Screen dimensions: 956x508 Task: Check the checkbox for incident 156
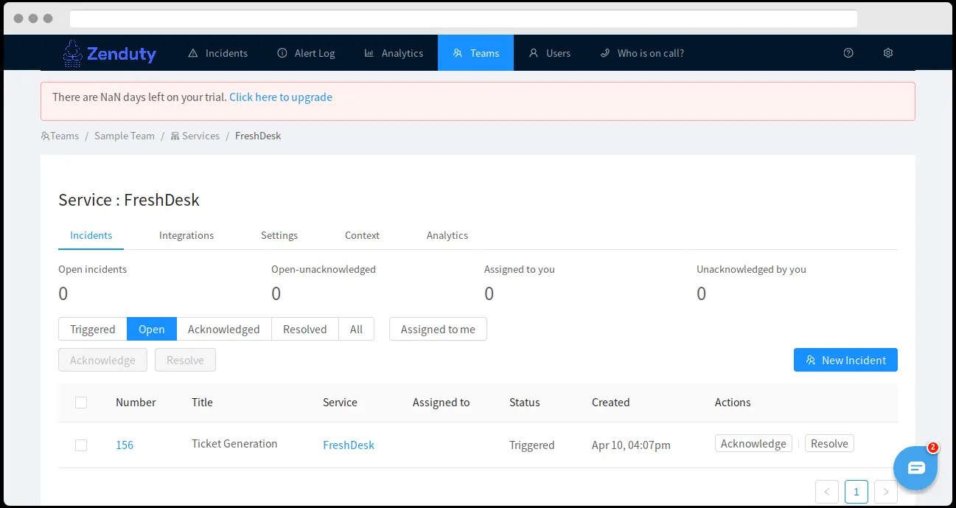pos(81,445)
